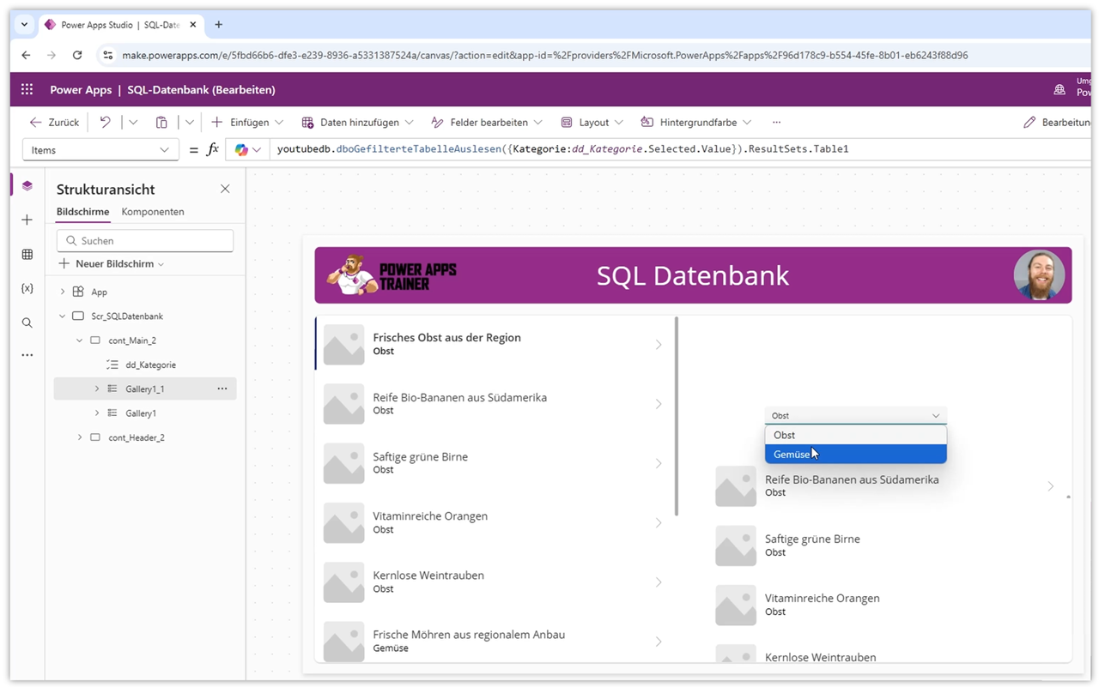Switch to the Bildschirme tab
The height and width of the screenshot is (687, 1099).
[82, 212]
